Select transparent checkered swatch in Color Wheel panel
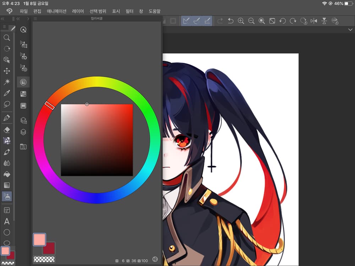 (44, 259)
